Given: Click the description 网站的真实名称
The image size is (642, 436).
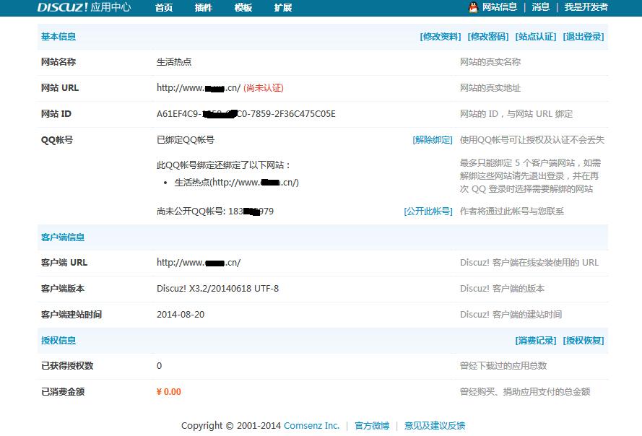Looking at the screenshot, I should coord(490,62).
